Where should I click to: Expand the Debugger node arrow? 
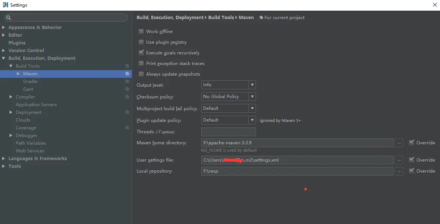point(11,135)
